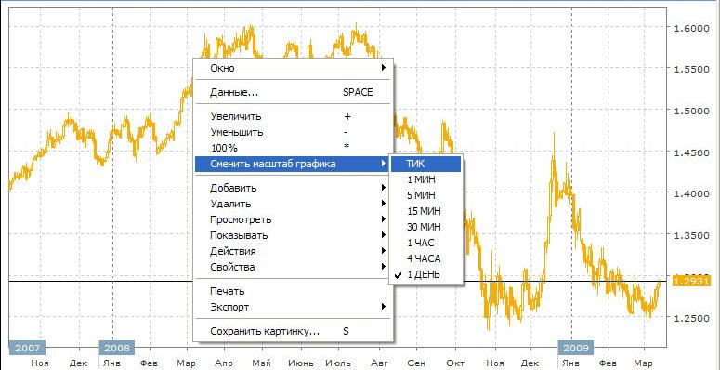Expand the Добавить submenu
This screenshot has height=370, width=720.
click(x=293, y=188)
